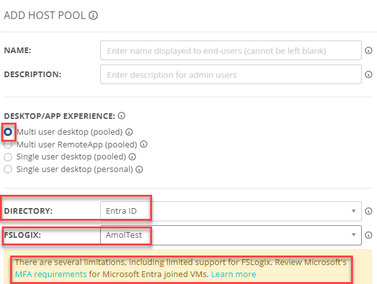Image resolution: width=377 pixels, height=284 pixels.
Task: Click the info icon beside Directory dropdown
Action: tap(368, 211)
